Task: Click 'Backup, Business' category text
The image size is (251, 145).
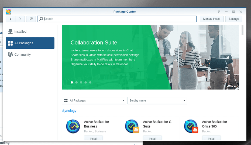Action: coord(95,131)
